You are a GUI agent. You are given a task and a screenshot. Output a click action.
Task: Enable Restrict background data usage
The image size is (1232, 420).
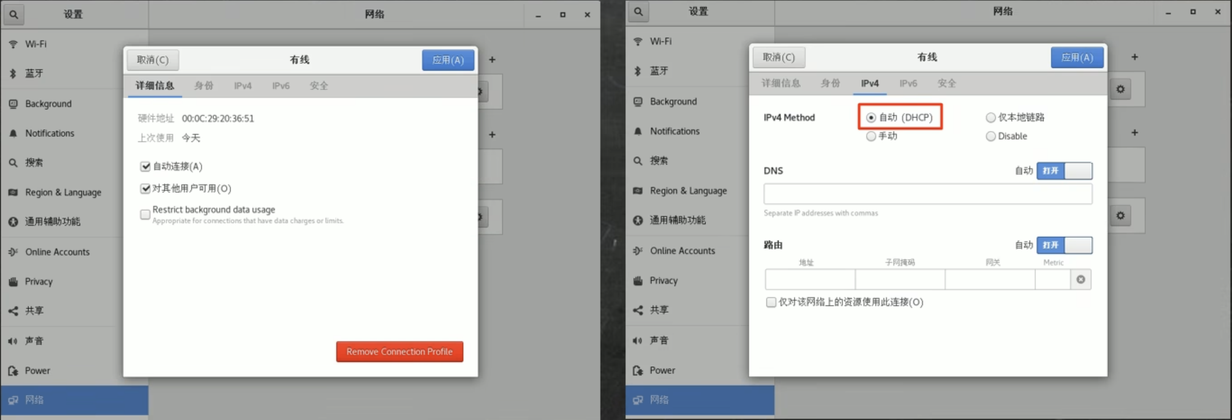[x=145, y=214]
